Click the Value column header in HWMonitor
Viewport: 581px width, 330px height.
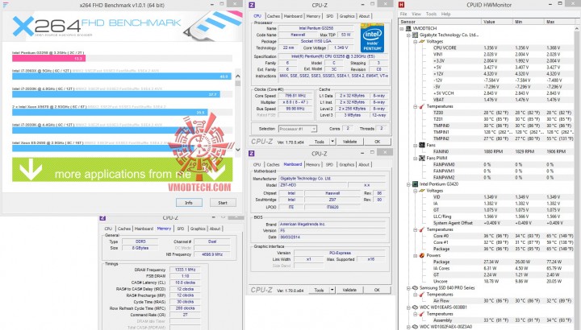coord(497,22)
